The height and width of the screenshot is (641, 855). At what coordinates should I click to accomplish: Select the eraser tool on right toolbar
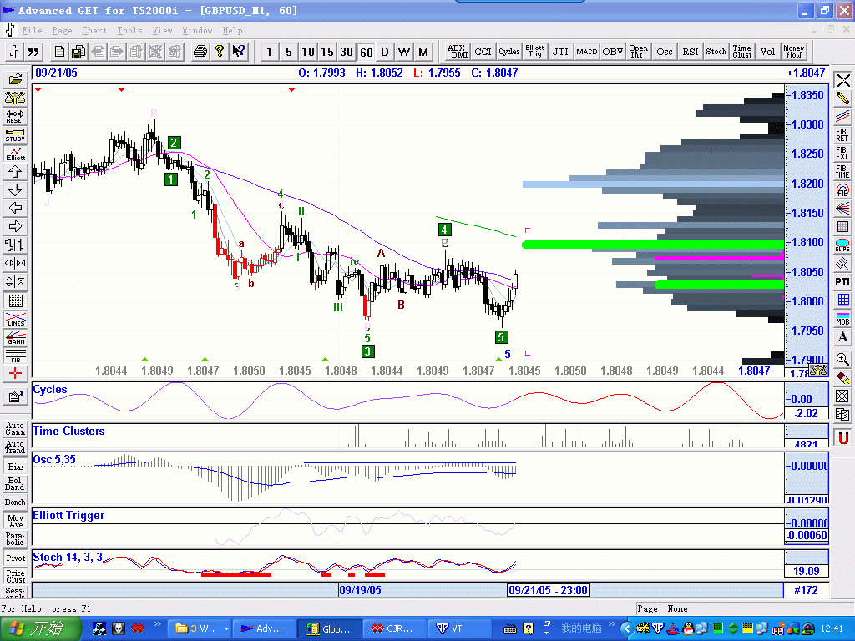843,377
